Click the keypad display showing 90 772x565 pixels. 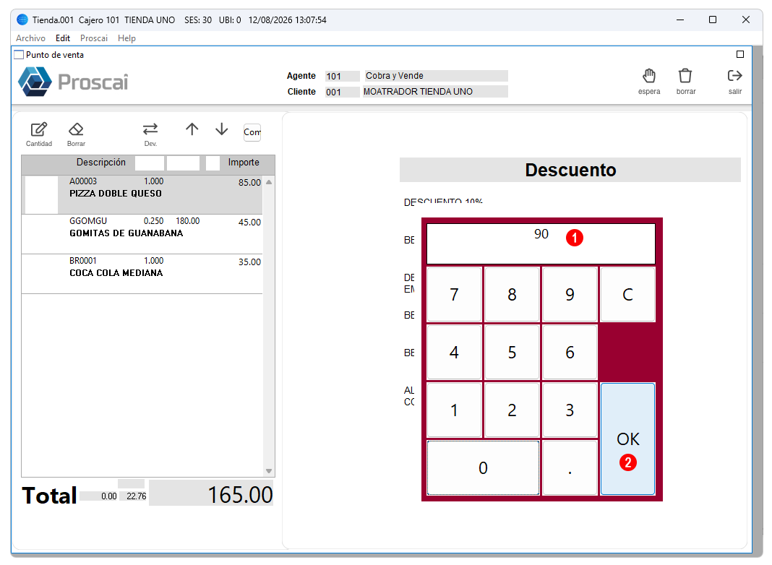[x=541, y=244]
